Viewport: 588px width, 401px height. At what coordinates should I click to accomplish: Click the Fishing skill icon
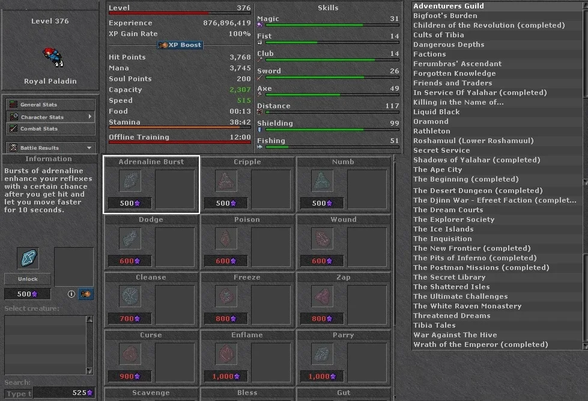259,147
